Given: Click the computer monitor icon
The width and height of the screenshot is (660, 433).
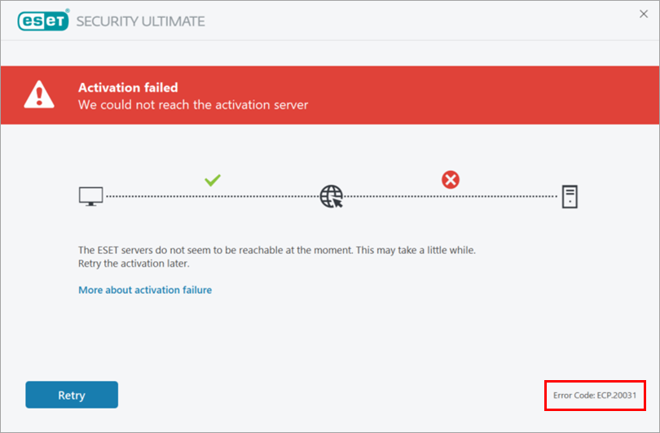Looking at the screenshot, I should pyautogui.click(x=91, y=196).
